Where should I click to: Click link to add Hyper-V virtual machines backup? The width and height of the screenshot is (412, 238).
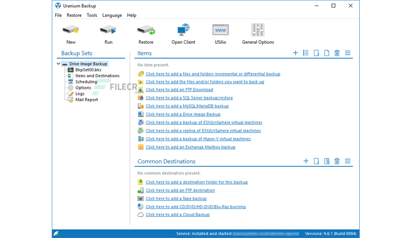coord(198,139)
